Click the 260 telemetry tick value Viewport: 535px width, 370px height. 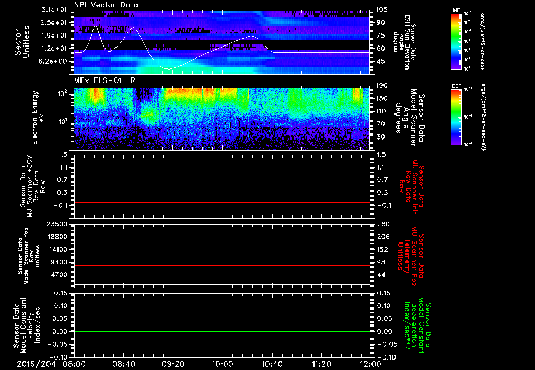click(x=383, y=224)
